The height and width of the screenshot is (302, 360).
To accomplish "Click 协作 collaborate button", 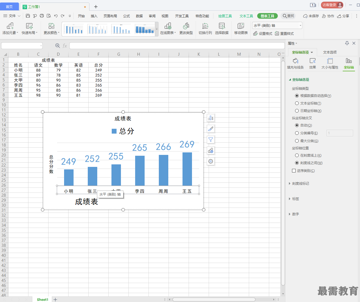I will coord(328,16).
